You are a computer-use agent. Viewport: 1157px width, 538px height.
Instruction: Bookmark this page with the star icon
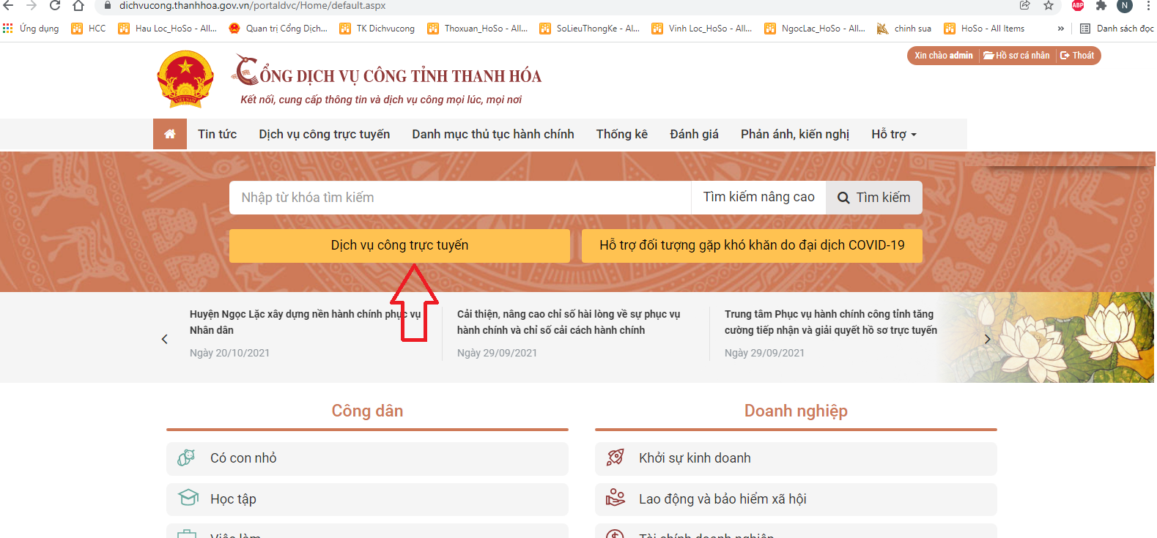tap(1049, 6)
